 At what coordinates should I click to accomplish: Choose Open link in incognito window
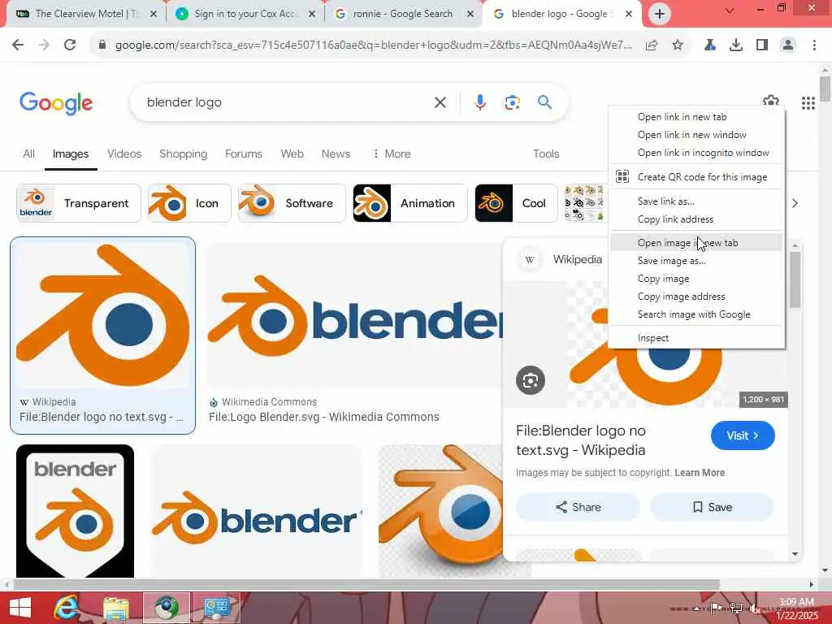696,153
